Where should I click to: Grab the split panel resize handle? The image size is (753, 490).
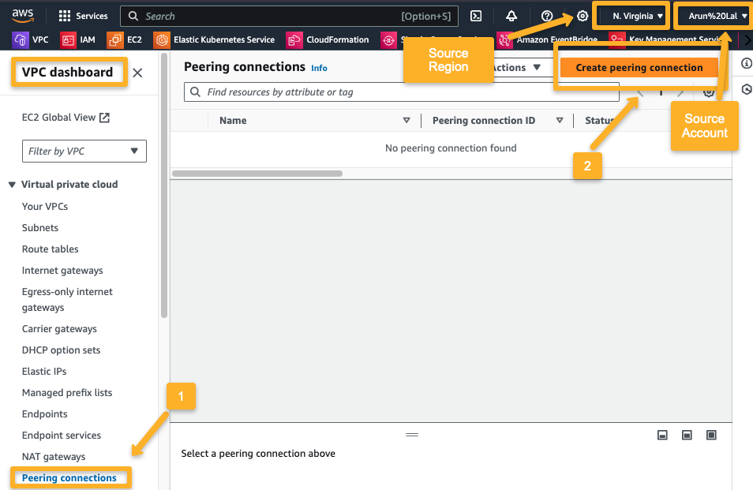pos(412,435)
